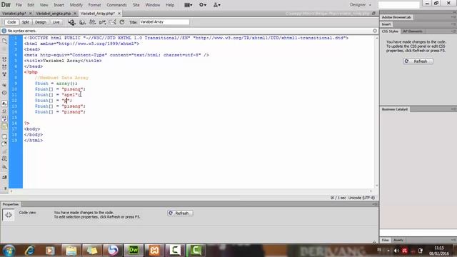Click the Windows Start button

tap(9, 251)
